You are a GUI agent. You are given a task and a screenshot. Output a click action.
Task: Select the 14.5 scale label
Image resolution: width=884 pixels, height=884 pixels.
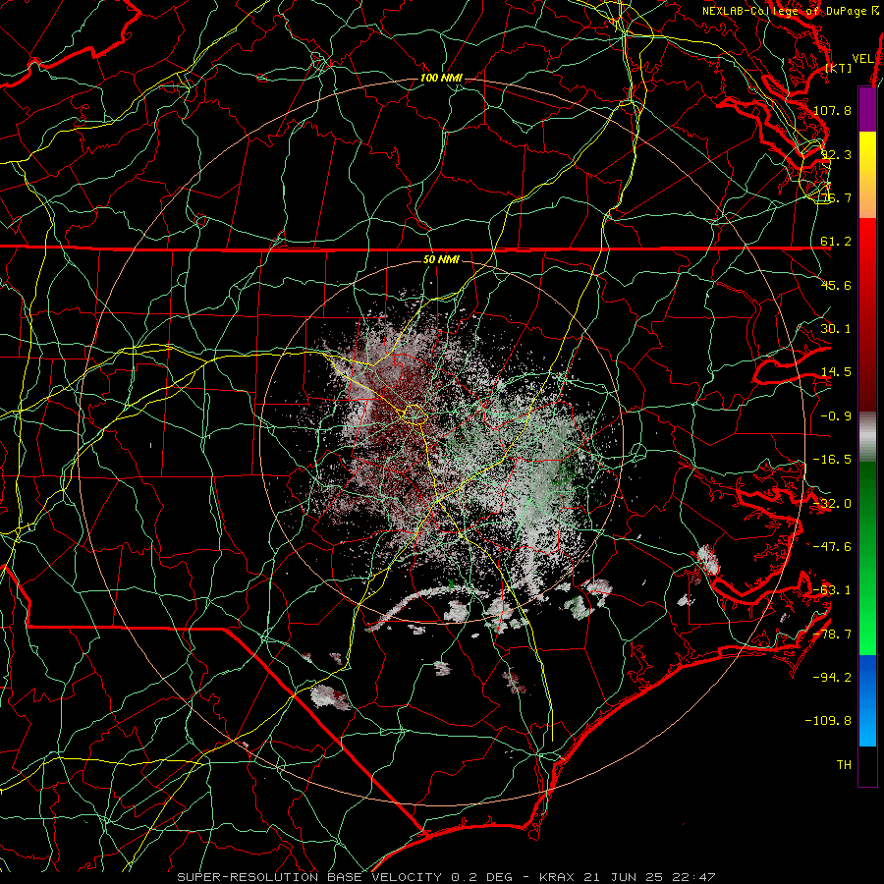point(836,372)
